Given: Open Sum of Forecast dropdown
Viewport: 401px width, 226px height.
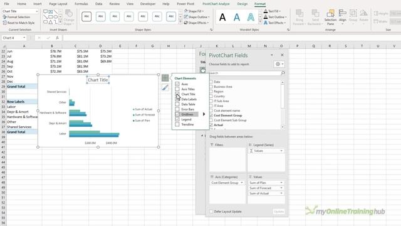Looking at the screenshot, I should (x=281, y=188).
